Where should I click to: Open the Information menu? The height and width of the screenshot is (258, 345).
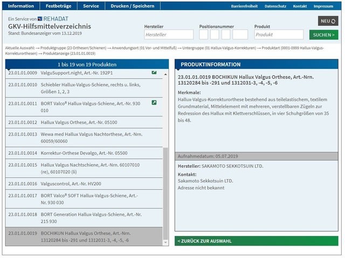pos(21,6)
